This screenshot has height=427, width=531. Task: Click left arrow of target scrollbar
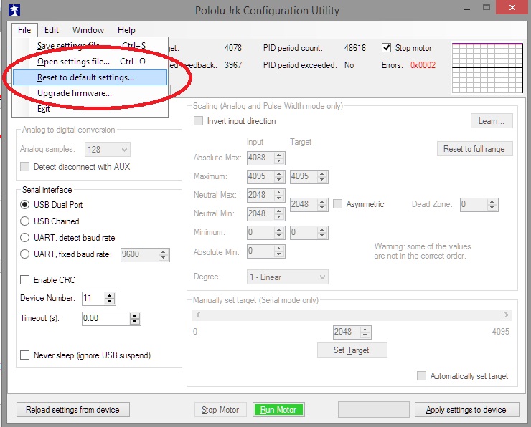tap(198, 315)
